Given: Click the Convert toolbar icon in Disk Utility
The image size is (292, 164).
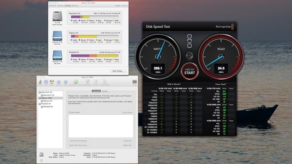Looking at the screenshot, I should 96,82.
